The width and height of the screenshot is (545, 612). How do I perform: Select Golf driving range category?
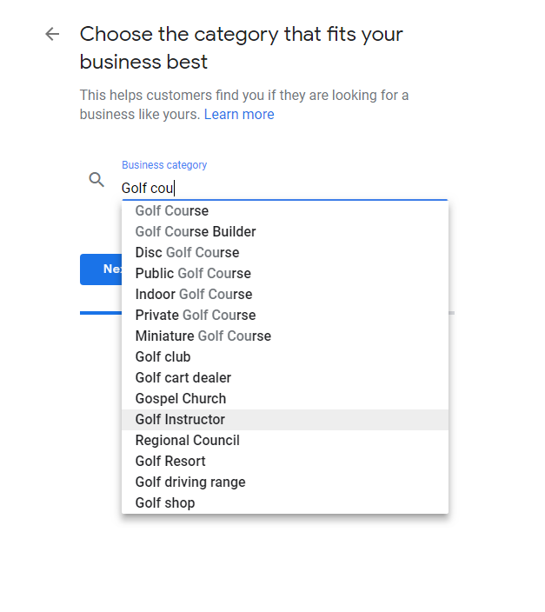click(285, 482)
